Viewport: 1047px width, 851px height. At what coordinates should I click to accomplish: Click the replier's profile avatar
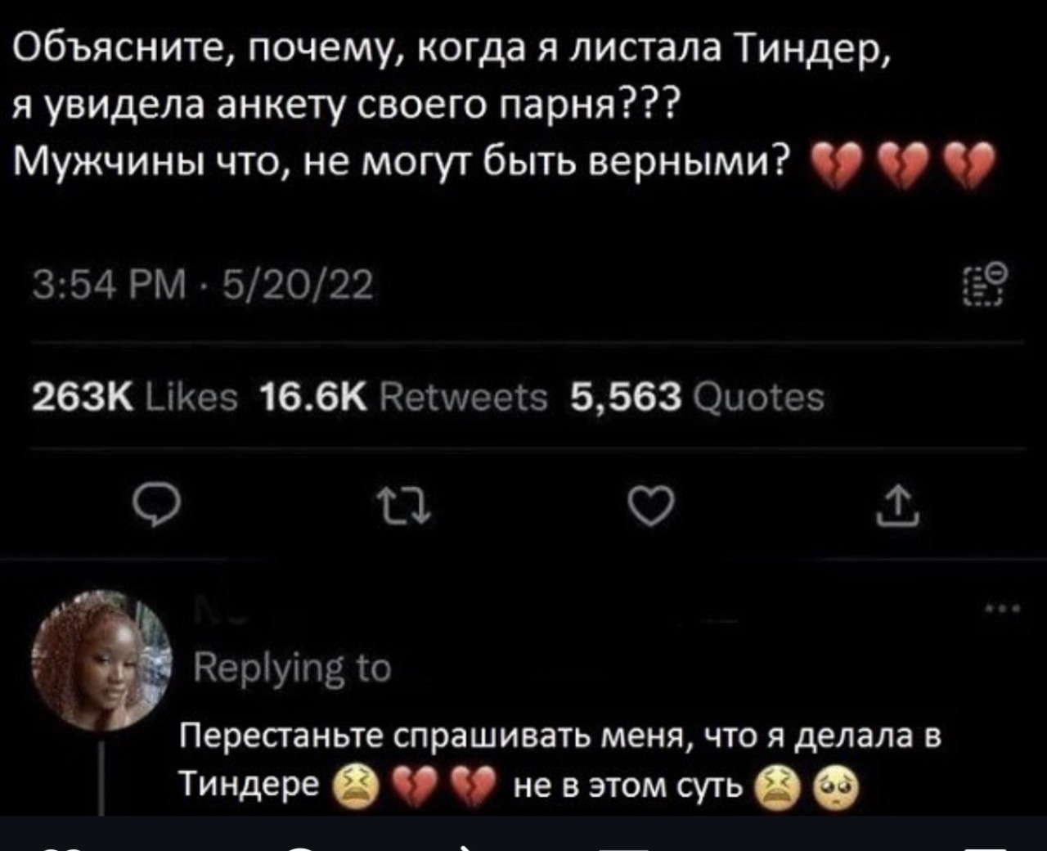[x=101, y=660]
